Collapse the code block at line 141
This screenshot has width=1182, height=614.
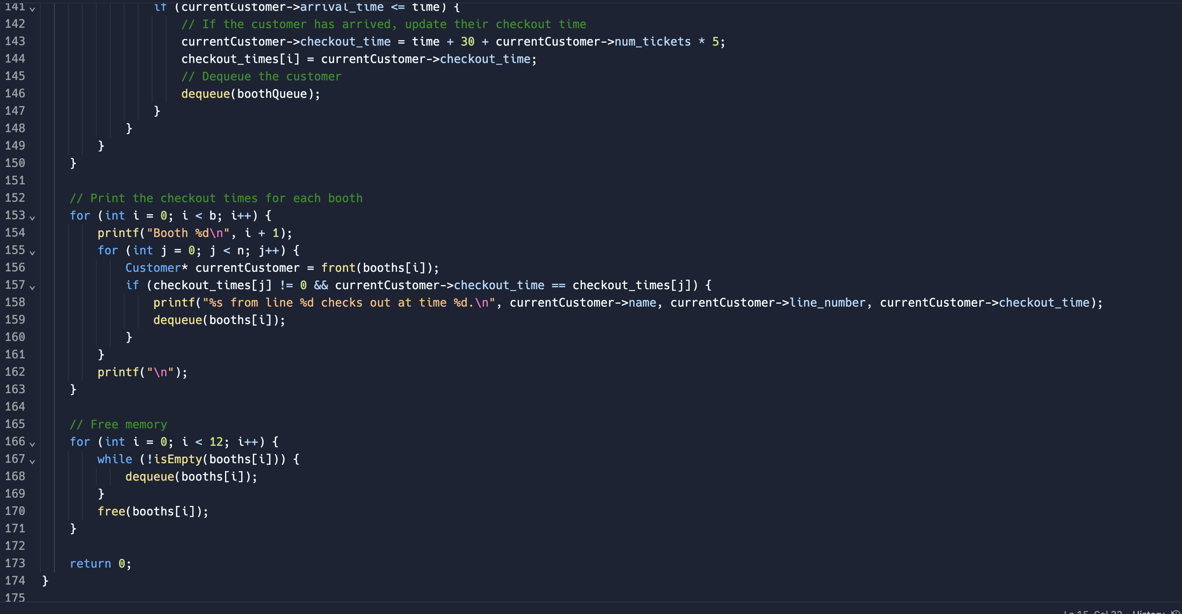(x=32, y=8)
